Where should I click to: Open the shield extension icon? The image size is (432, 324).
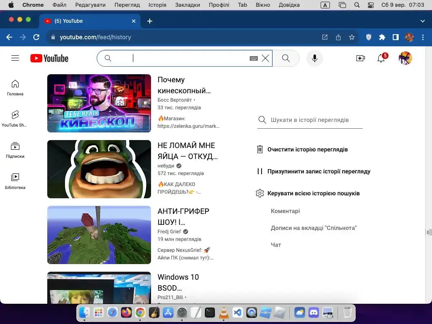click(368, 37)
